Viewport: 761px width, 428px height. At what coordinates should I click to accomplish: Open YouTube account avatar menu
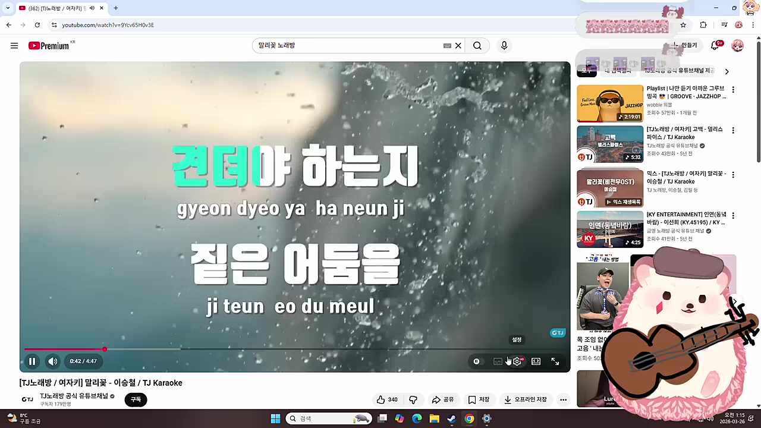click(738, 46)
